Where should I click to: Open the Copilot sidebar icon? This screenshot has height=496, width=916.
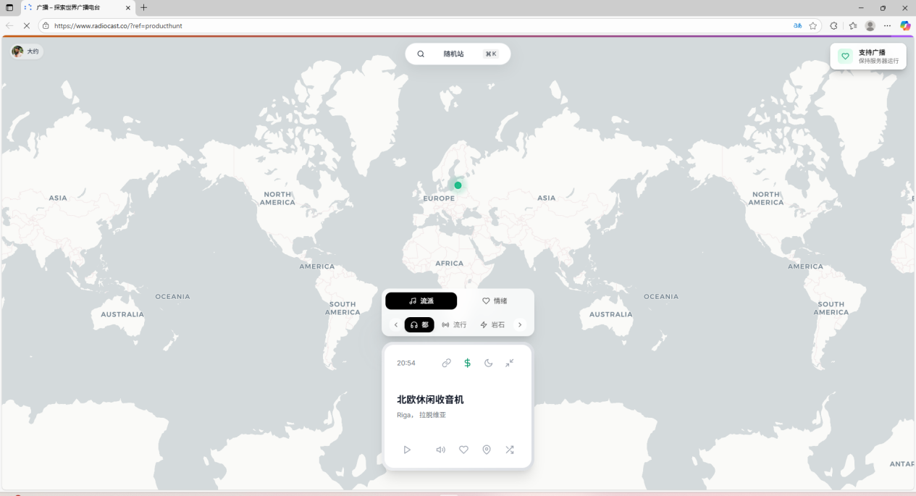pos(905,25)
